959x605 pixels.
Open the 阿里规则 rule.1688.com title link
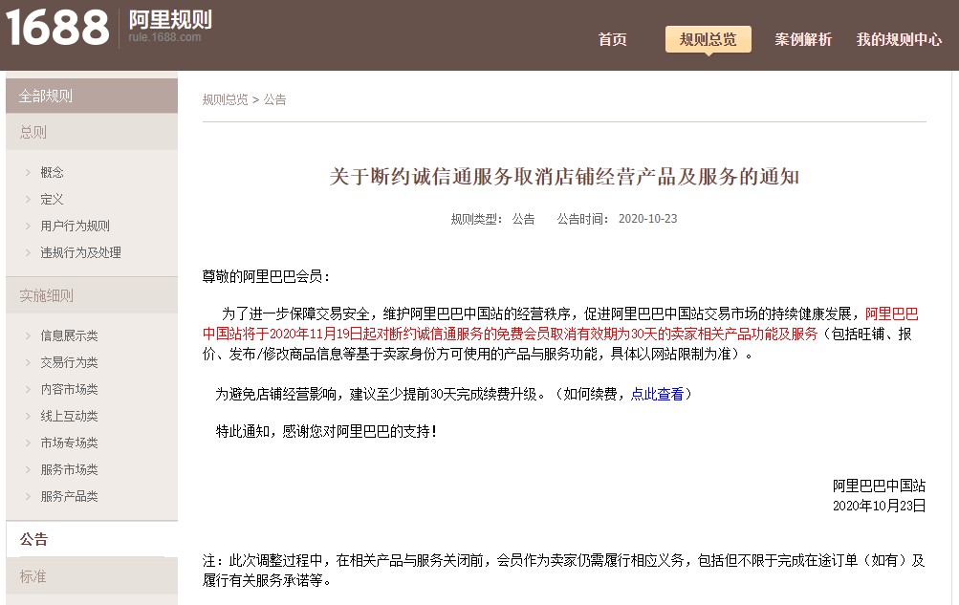pos(170,26)
